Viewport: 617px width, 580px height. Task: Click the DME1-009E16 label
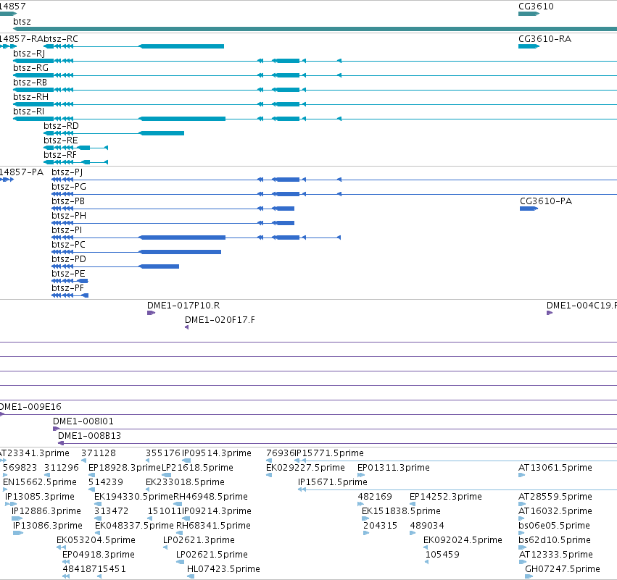tap(30, 407)
